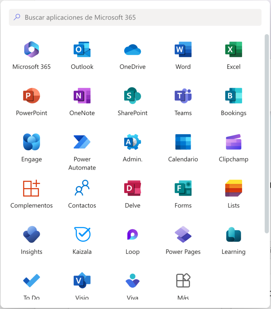Select the SharePoint icon

tap(133, 96)
